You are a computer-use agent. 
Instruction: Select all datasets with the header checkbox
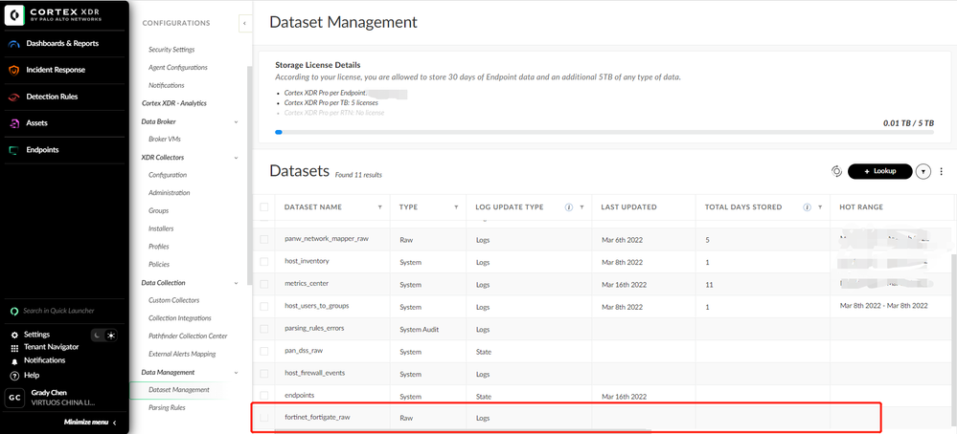264,206
